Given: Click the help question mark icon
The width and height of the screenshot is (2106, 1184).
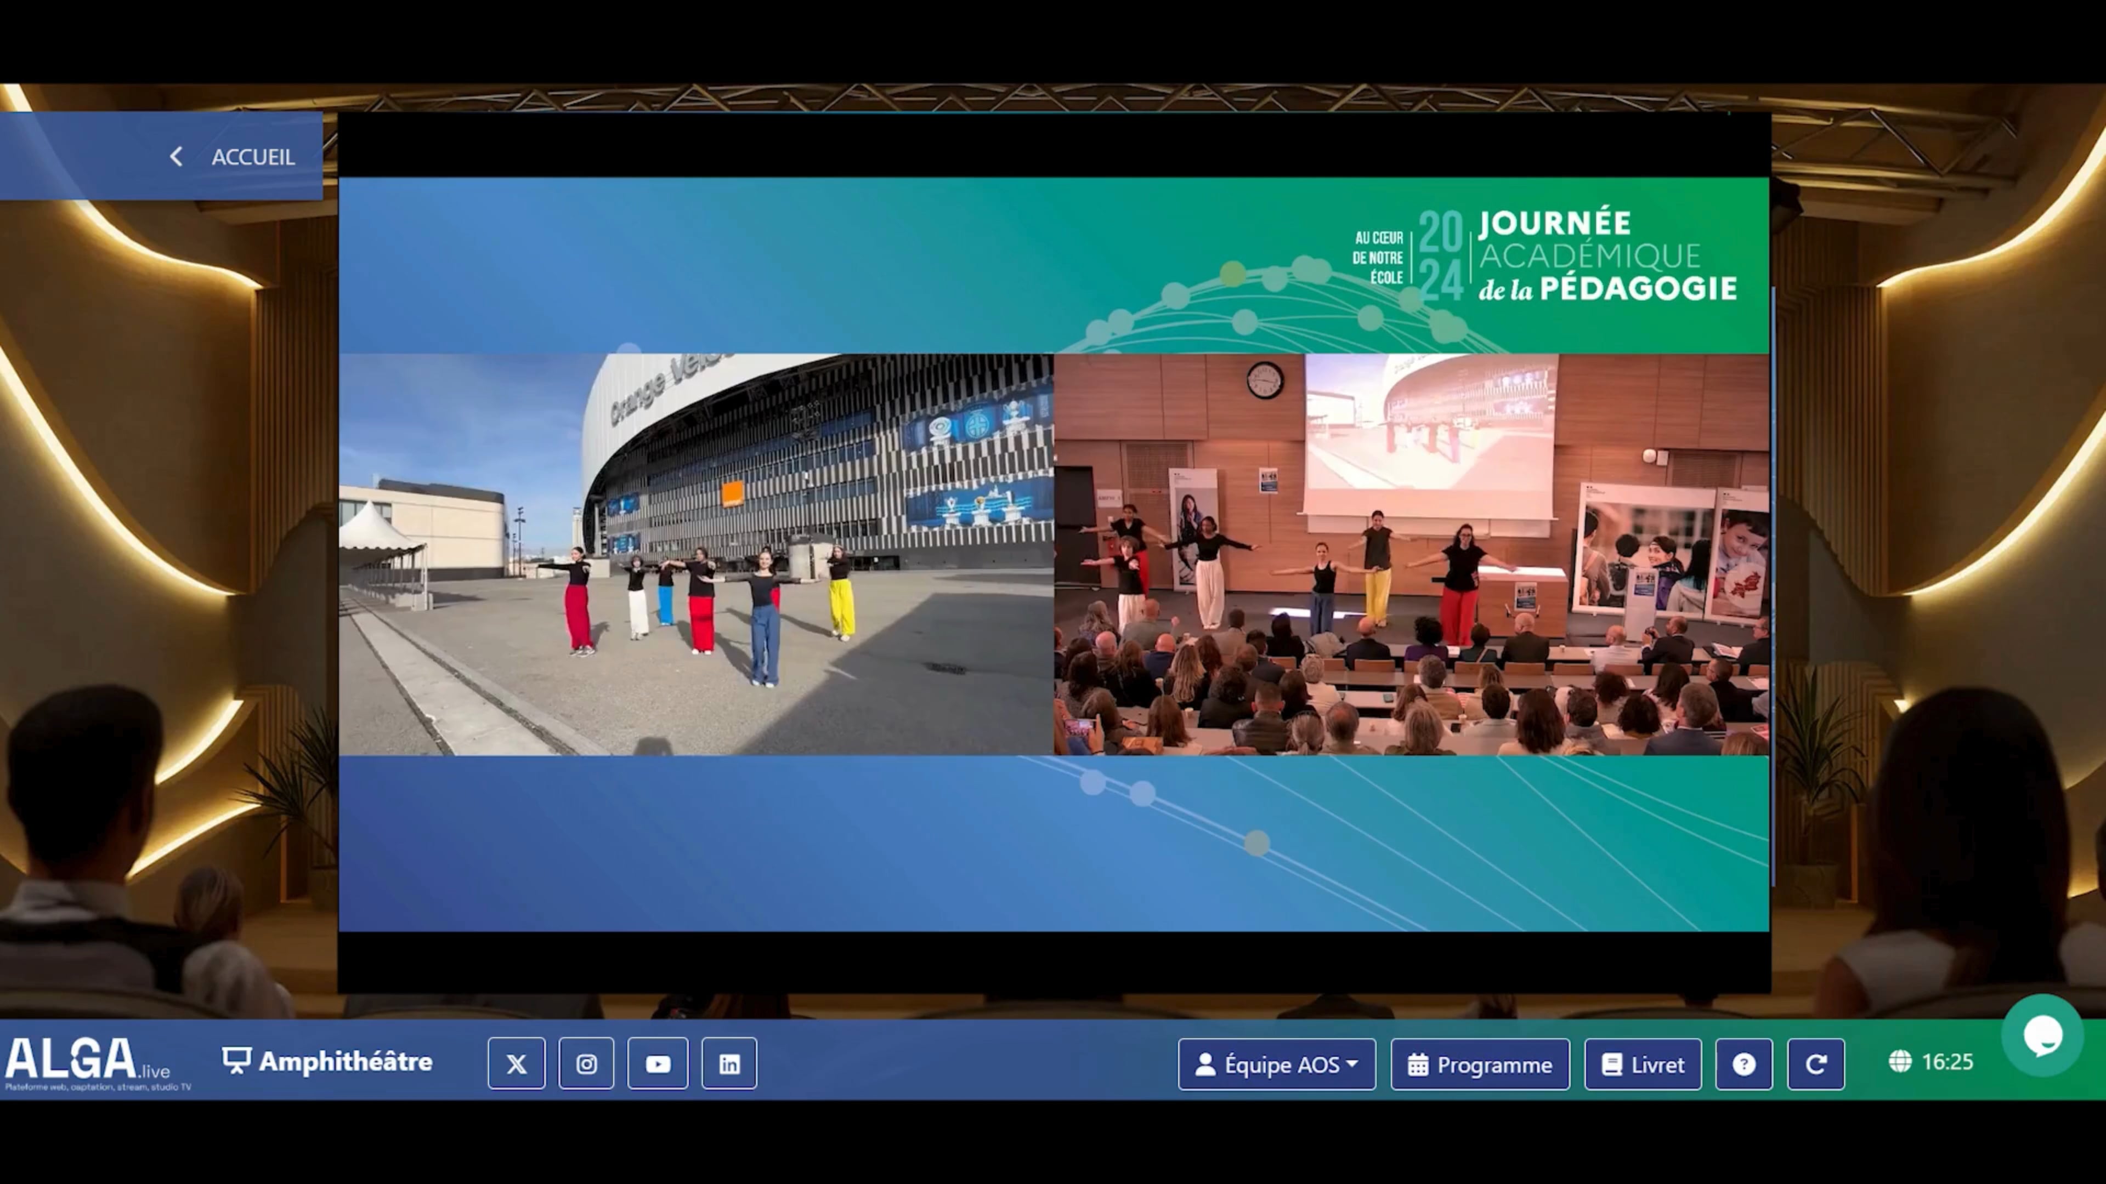Looking at the screenshot, I should 1743,1064.
